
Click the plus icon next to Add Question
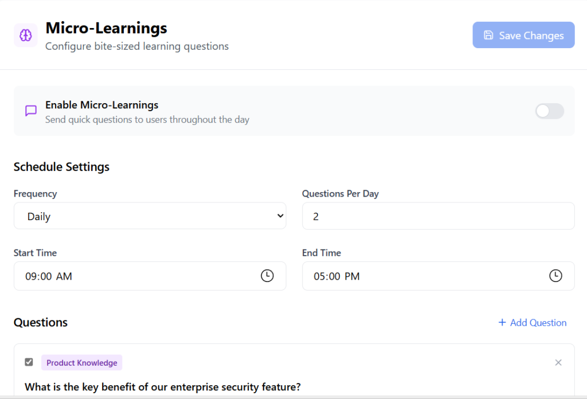point(502,322)
